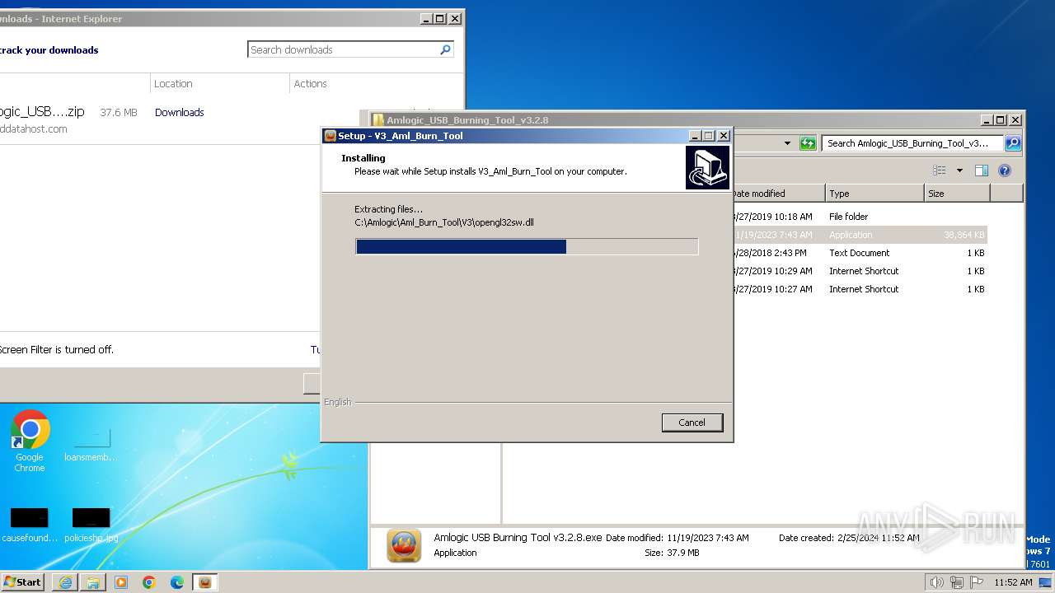1055x593 pixels.
Task: Open Windows Explorer from taskbar
Action: point(93,582)
